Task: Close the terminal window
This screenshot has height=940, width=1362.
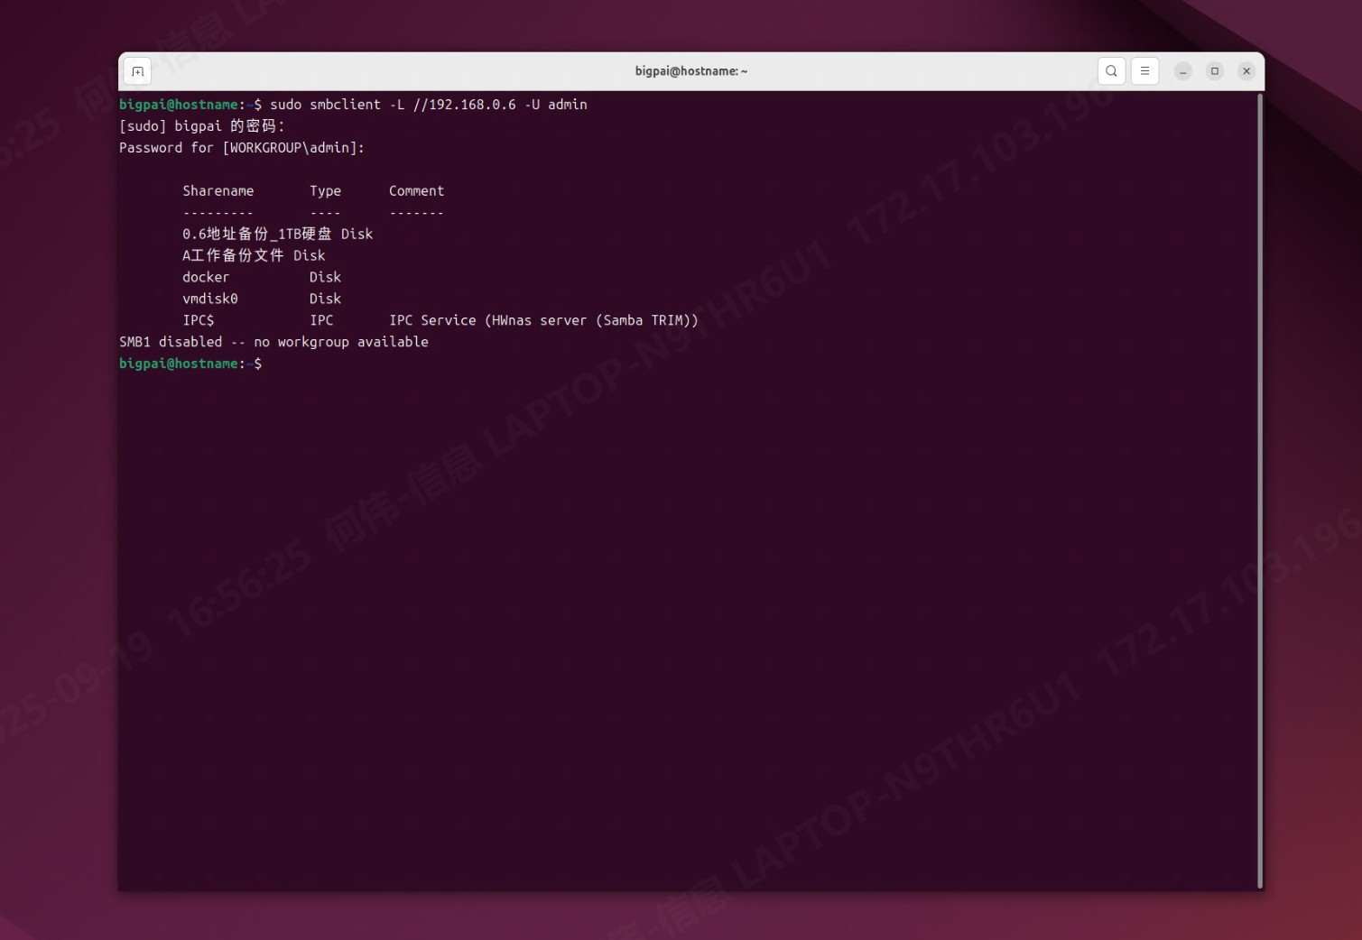Action: (1246, 71)
